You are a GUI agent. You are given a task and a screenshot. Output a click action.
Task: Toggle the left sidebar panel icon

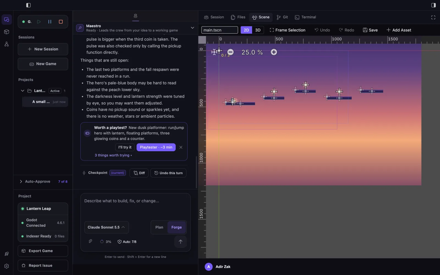(28, 5)
